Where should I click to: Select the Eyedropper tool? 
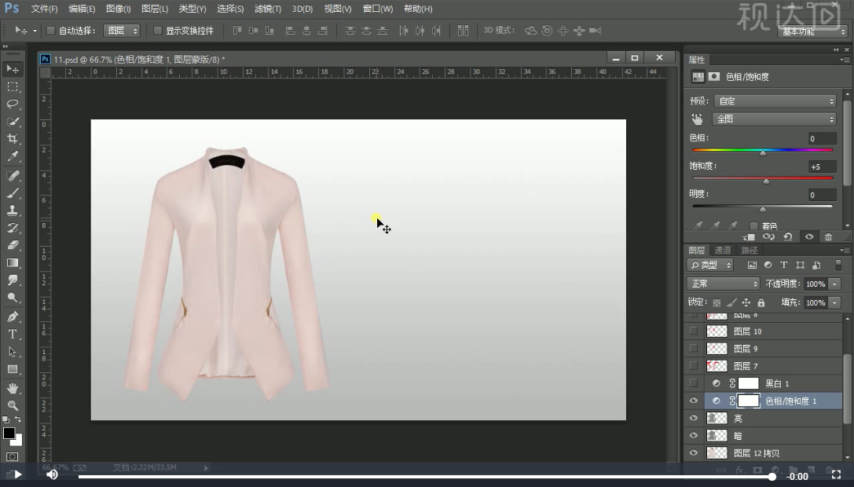[x=13, y=156]
